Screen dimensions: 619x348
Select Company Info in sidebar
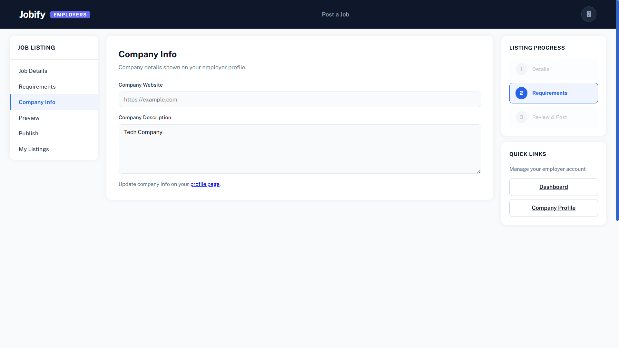coord(54,102)
